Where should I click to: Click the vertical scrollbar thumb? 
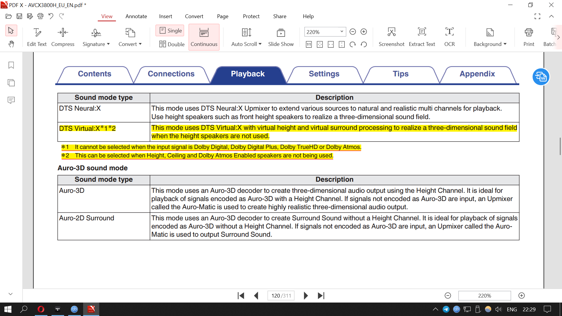(x=560, y=146)
